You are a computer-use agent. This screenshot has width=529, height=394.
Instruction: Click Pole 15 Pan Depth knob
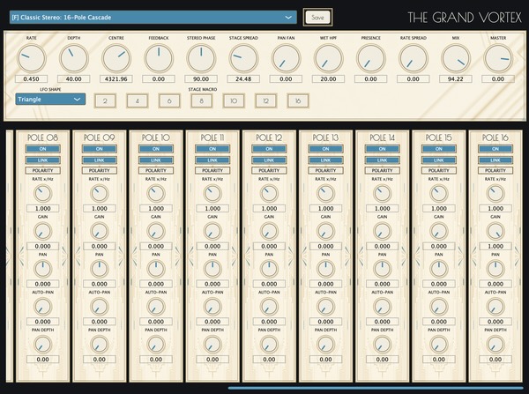click(438, 345)
